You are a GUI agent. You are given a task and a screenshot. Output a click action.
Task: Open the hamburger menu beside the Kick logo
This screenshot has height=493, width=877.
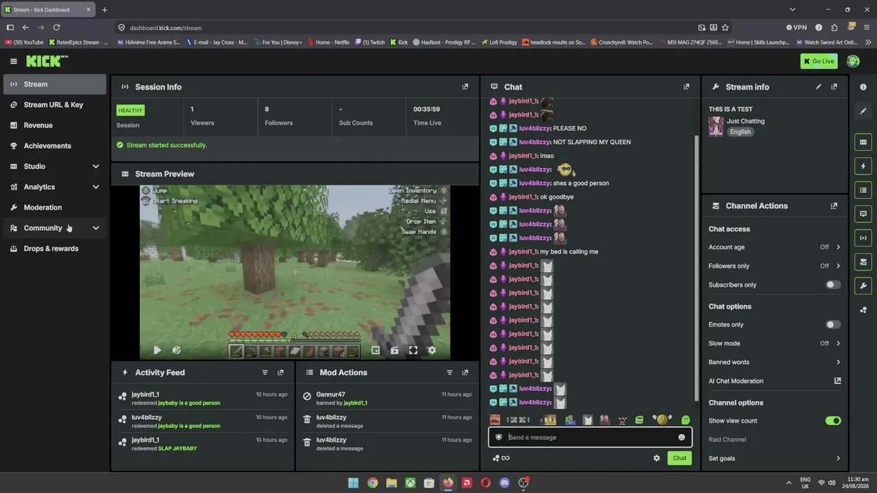click(x=14, y=62)
